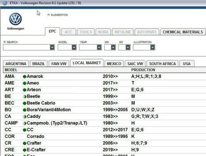Click the half-filled circle icon beside Beetle
Viewport: 206px width, 156px height.
(x=25, y=96)
